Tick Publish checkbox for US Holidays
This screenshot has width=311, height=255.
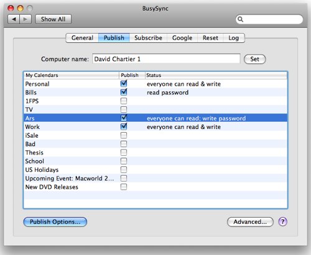click(x=124, y=169)
